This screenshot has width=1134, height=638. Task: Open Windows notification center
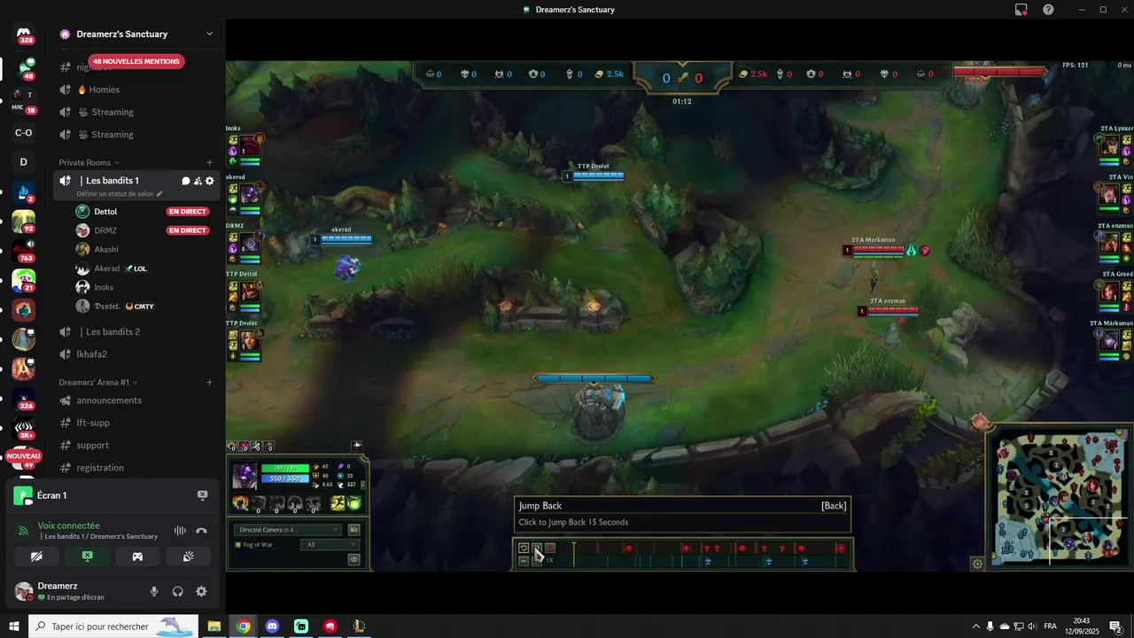click(x=1115, y=626)
